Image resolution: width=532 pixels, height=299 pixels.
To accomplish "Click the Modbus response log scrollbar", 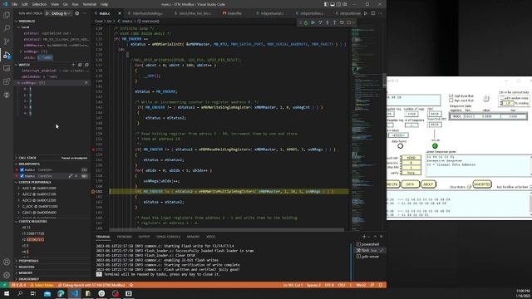I will (530, 203).
